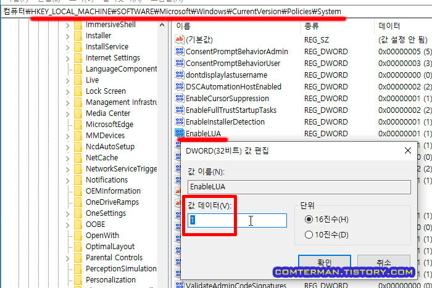
Task: Select the LanguageComponents tree item
Action: point(121,69)
